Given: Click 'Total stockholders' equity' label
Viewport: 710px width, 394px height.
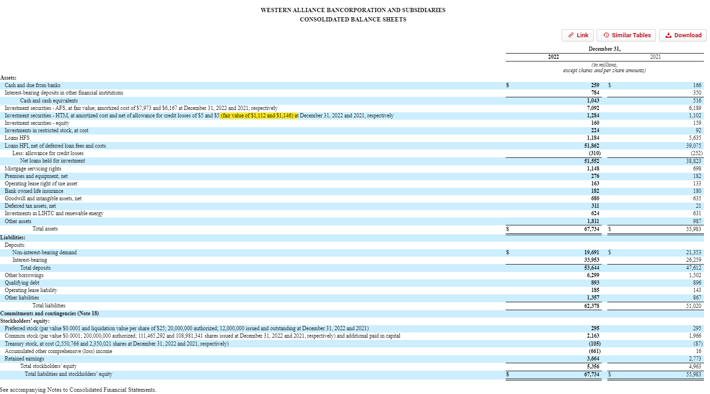Looking at the screenshot, I should [x=49, y=366].
